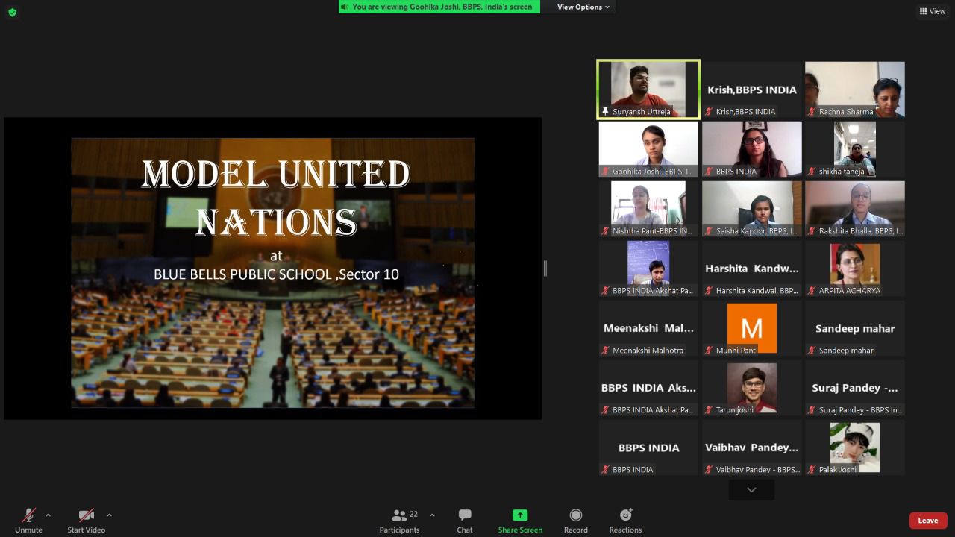
Task: Expand video options arrow next to Start Video
Action: click(109, 514)
